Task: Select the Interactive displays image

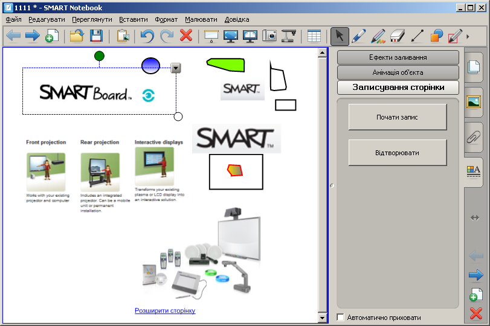Action: click(155, 166)
